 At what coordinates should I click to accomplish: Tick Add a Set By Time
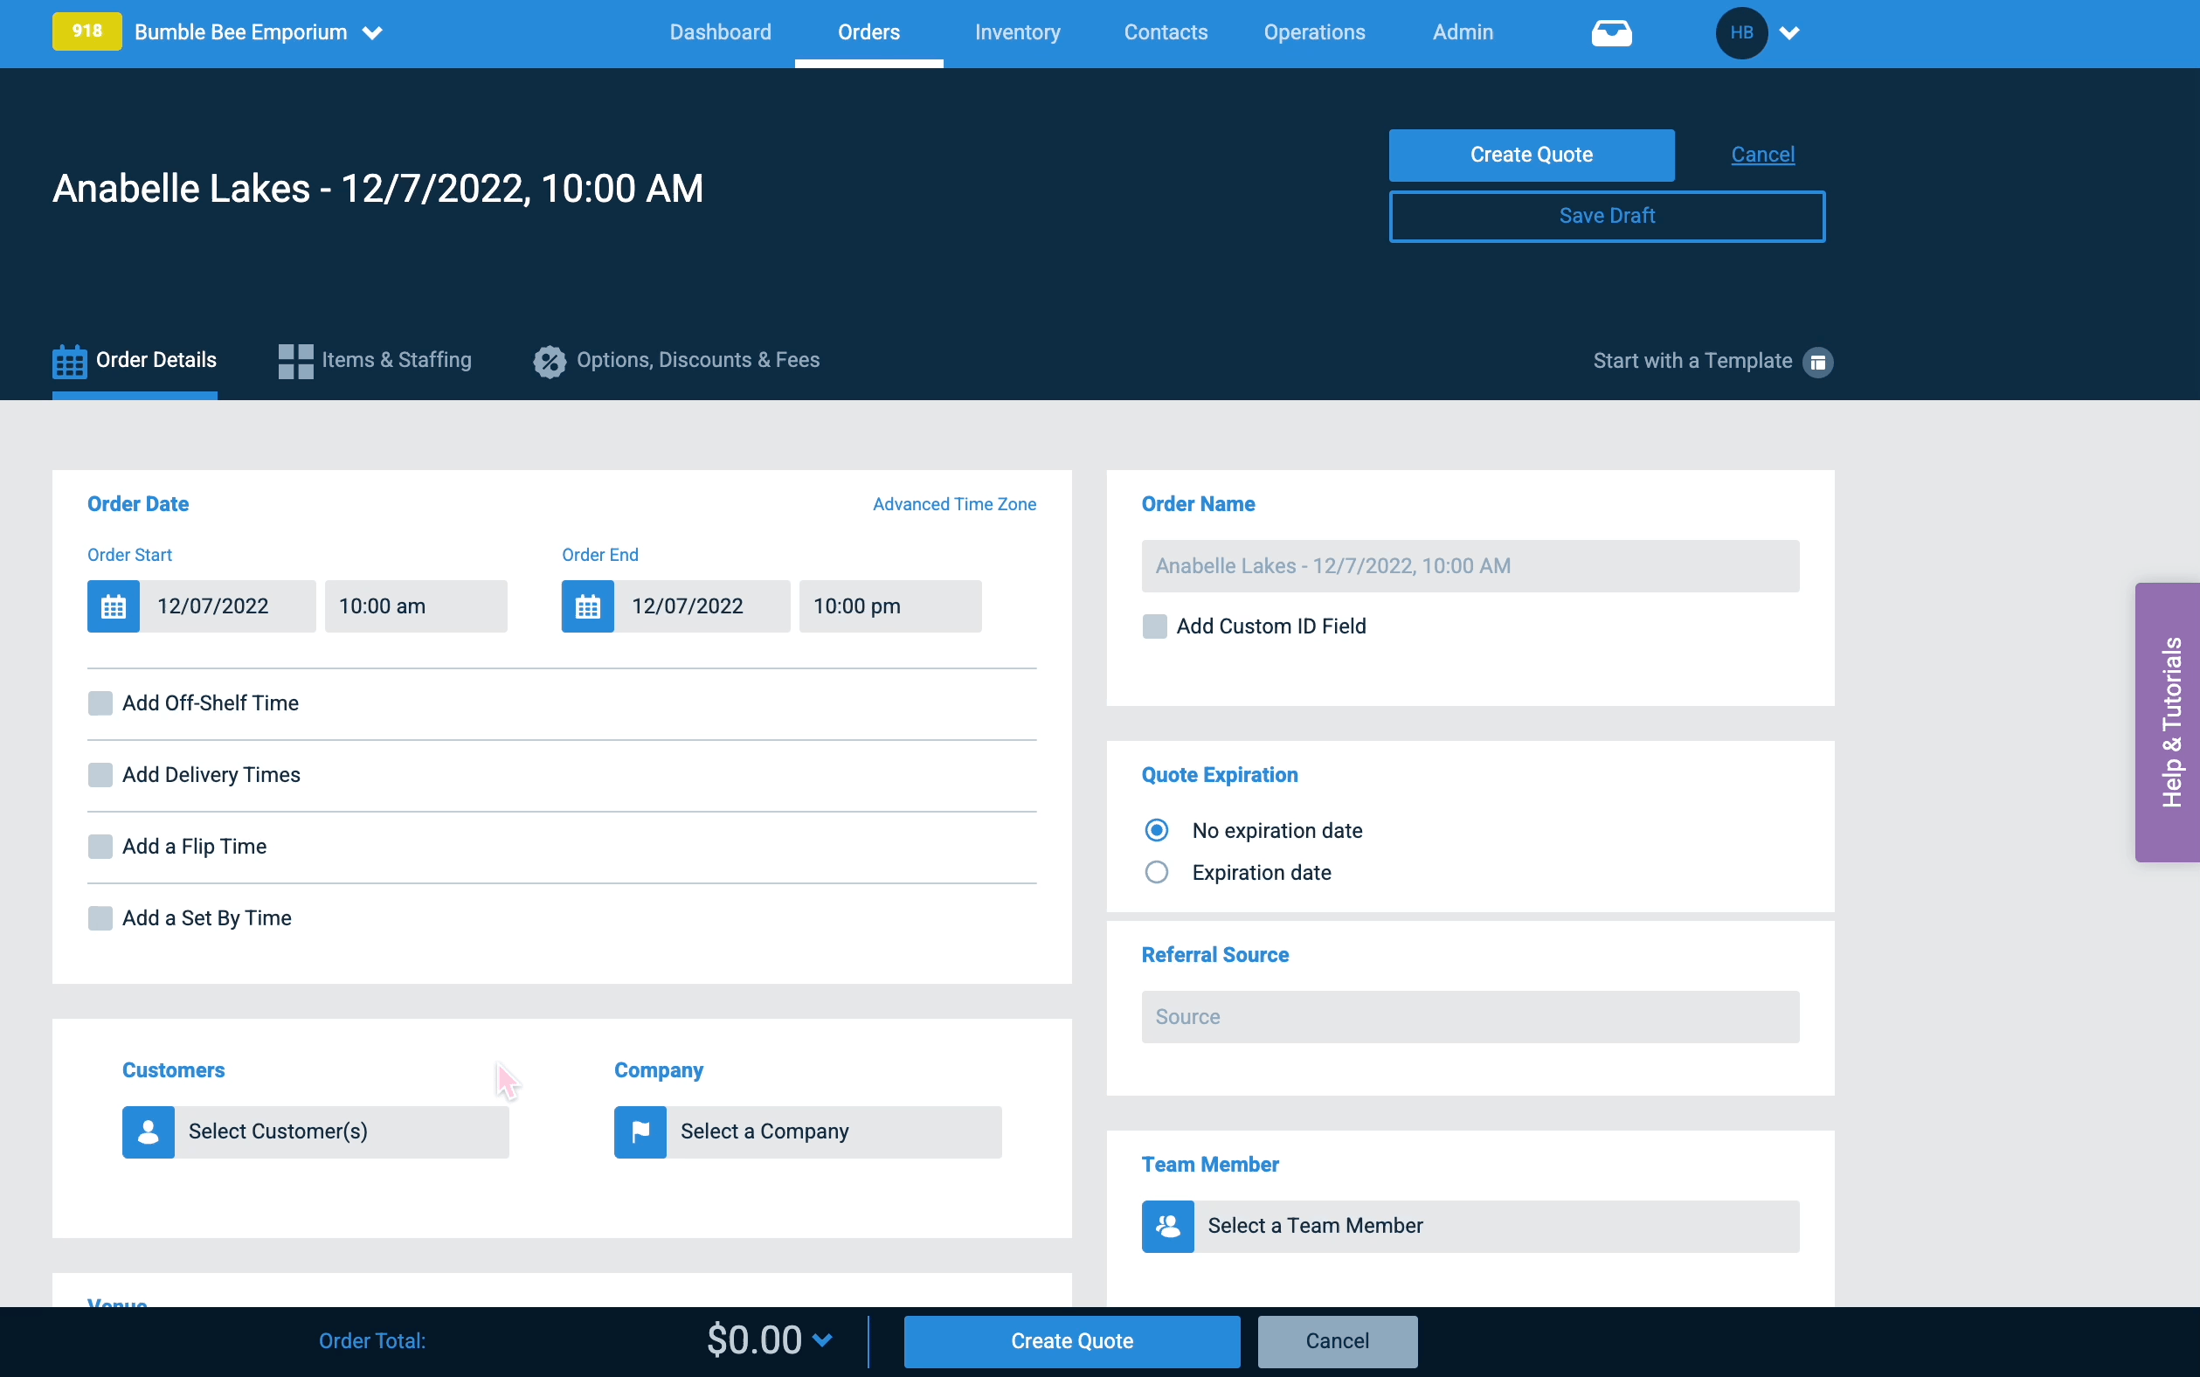100,918
